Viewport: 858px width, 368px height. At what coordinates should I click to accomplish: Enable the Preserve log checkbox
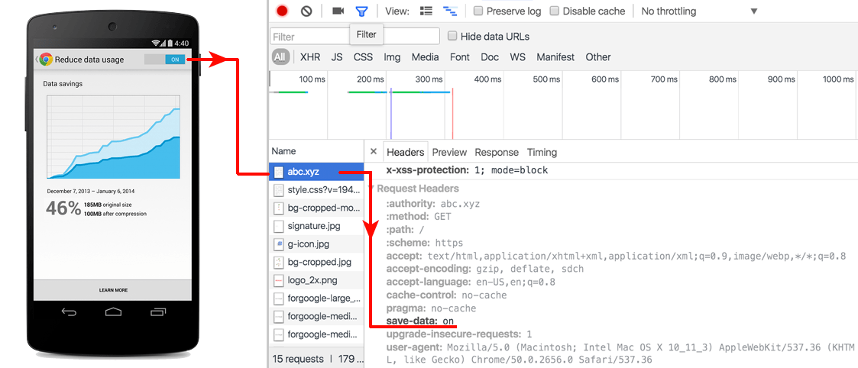click(478, 11)
